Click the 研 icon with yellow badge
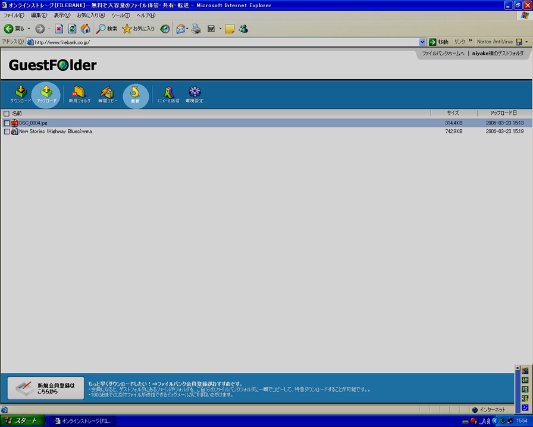 click(x=525, y=398)
